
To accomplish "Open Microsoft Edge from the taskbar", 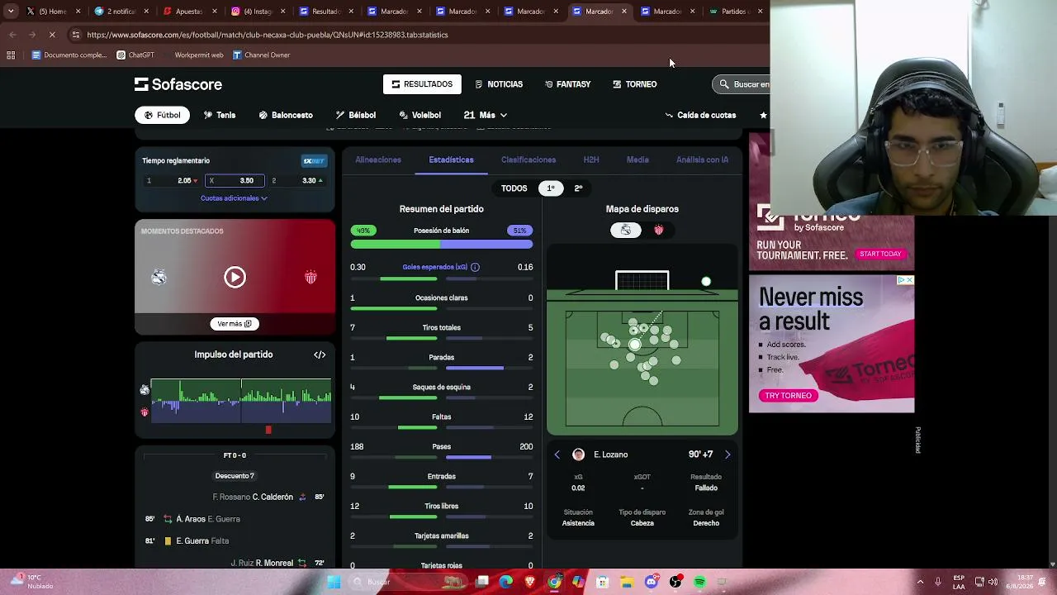I will click(x=505, y=582).
